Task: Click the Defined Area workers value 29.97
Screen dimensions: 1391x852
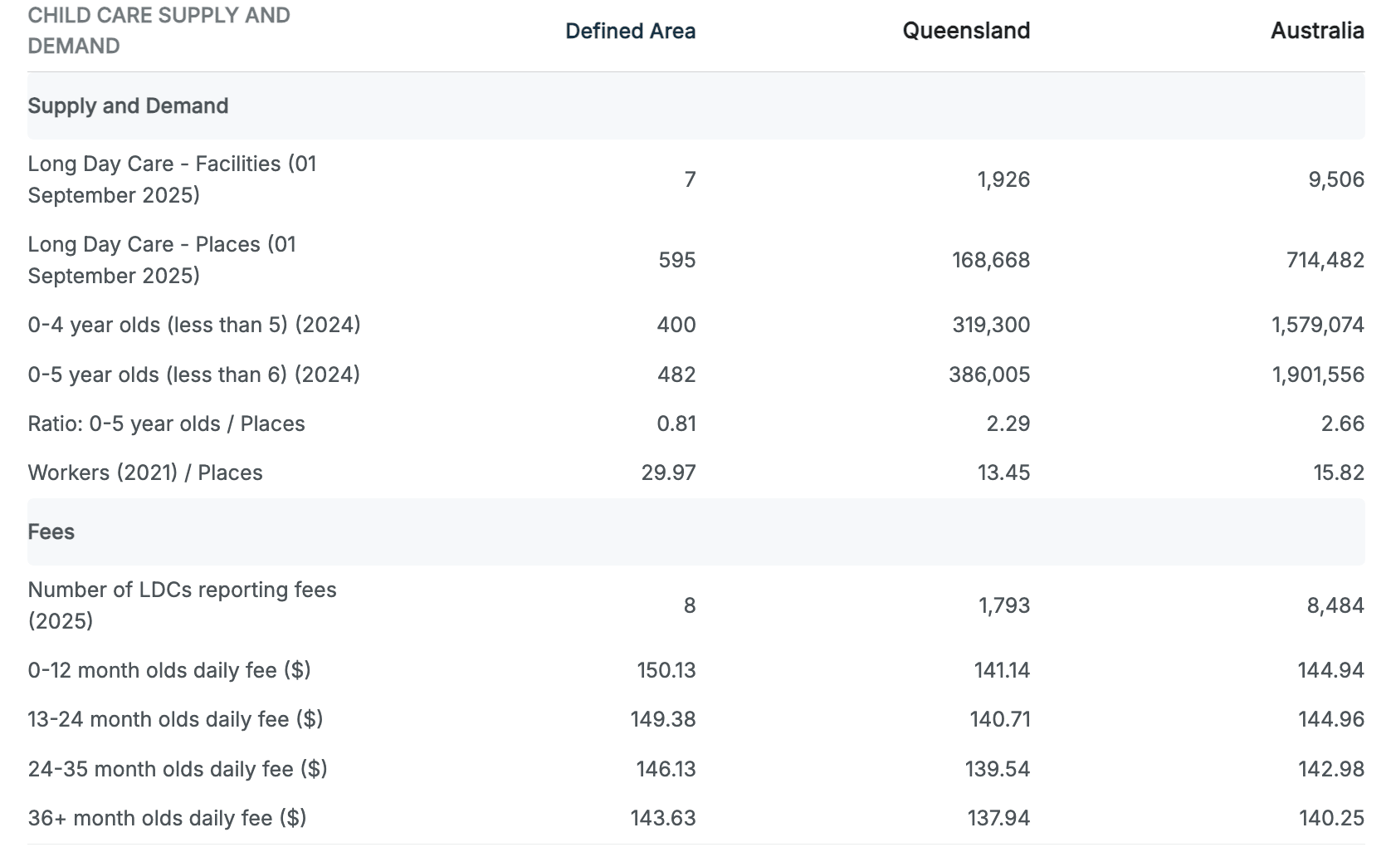Action: pyautogui.click(x=668, y=473)
